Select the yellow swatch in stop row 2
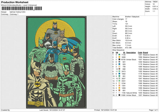The height and width of the screenshot is (112, 159). [x=119, y=57]
